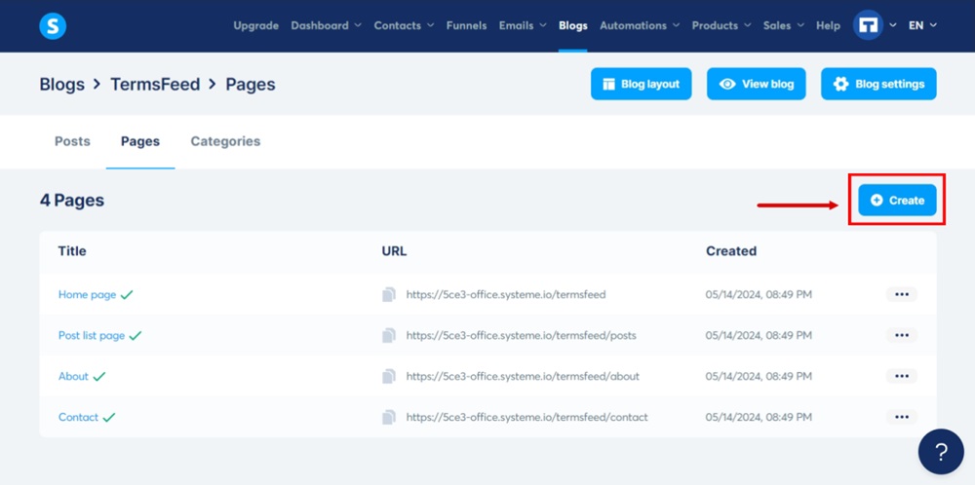Open the Home page title link
The height and width of the screenshot is (485, 975).
pos(87,294)
